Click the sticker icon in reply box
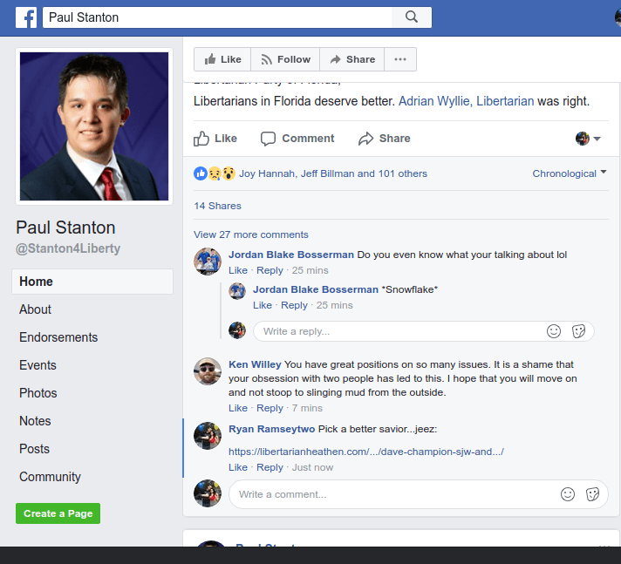The width and height of the screenshot is (621, 564). point(577,331)
